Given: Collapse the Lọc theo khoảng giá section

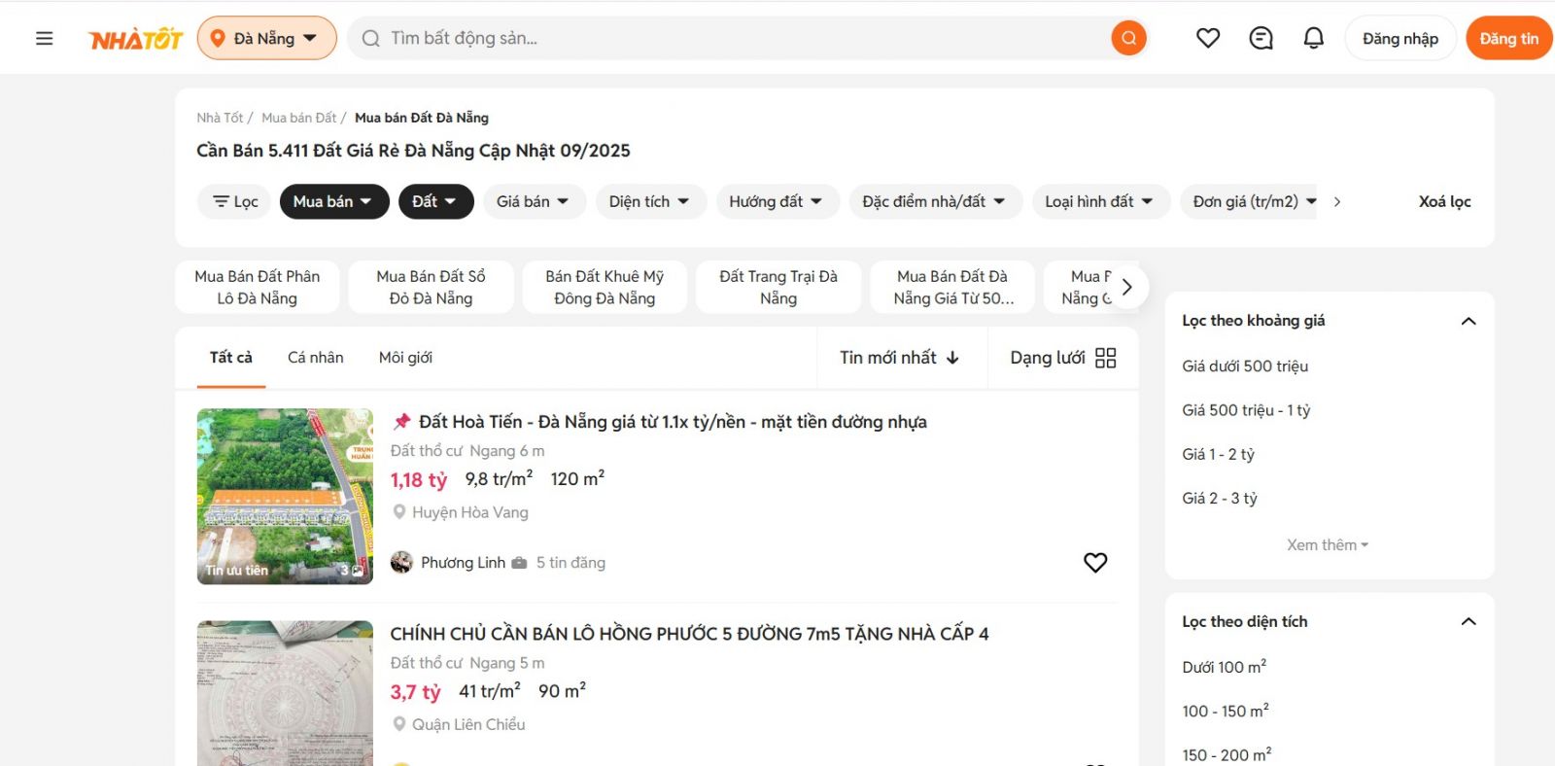Looking at the screenshot, I should [1469, 321].
